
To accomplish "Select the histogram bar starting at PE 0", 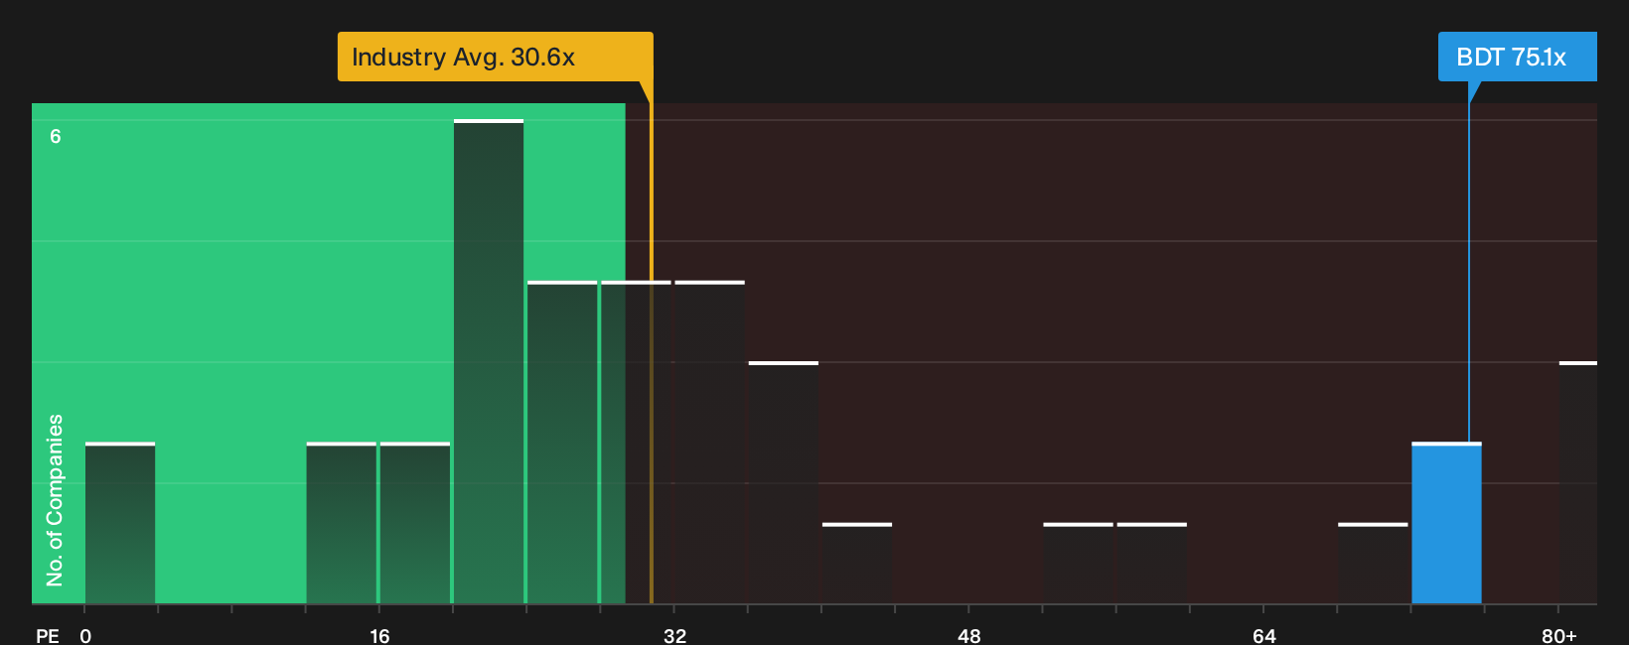I will pyautogui.click(x=120, y=523).
